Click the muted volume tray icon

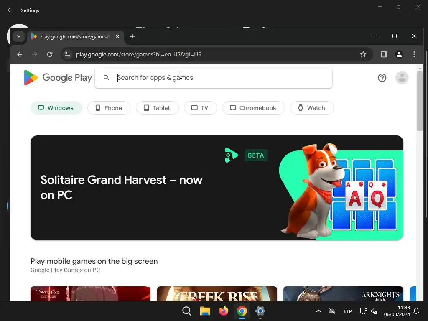[x=374, y=311]
